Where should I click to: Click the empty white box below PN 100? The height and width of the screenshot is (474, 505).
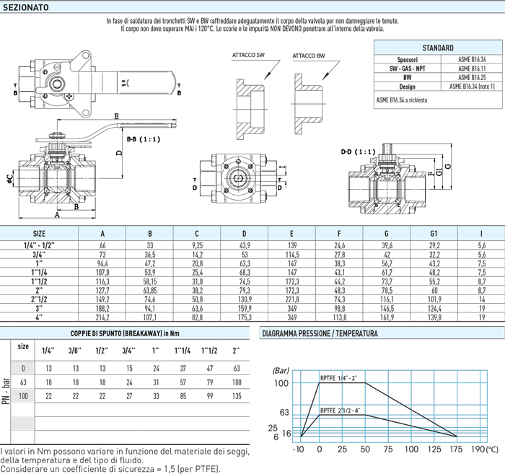pos(23,423)
